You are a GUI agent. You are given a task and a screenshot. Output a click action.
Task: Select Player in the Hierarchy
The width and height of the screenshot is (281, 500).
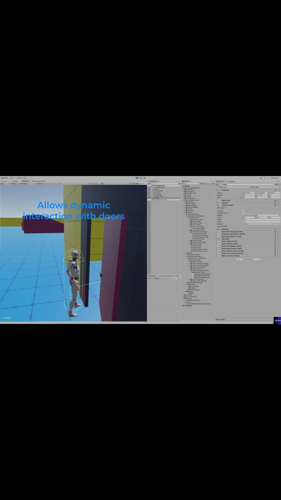point(158,198)
